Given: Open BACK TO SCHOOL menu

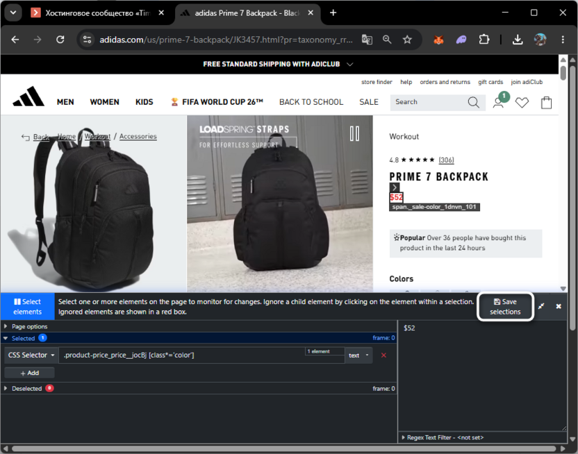Looking at the screenshot, I should 311,102.
